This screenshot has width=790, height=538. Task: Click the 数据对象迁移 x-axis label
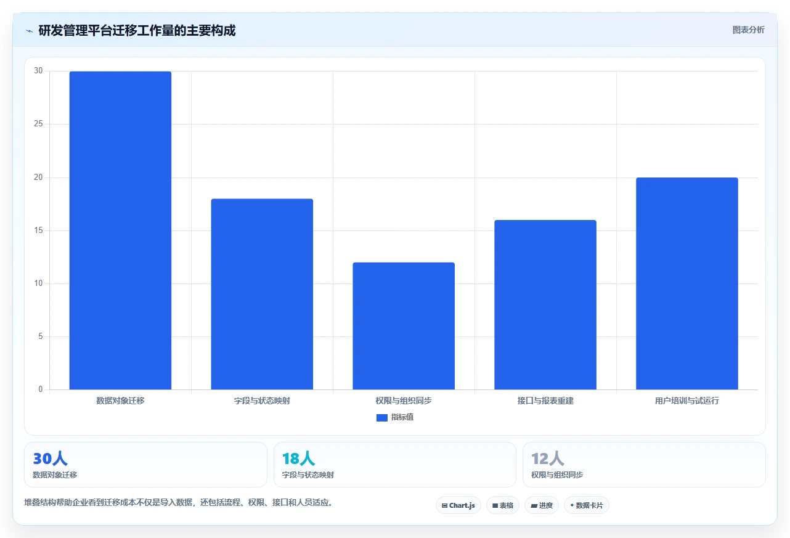[x=120, y=401]
